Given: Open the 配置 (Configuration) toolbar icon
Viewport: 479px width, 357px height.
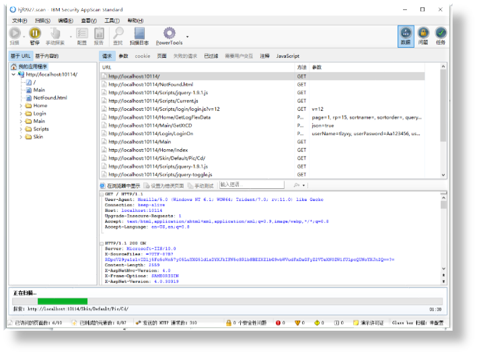Looking at the screenshot, I should 82,33.
